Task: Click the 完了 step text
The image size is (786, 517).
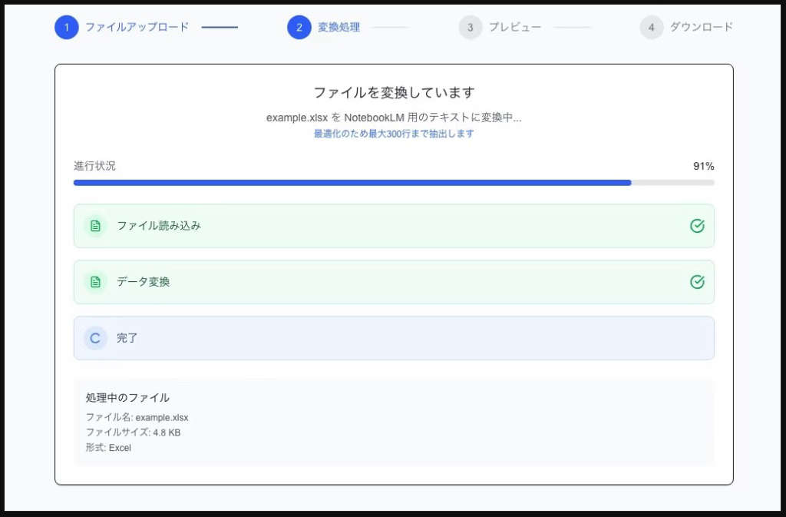Action: [x=127, y=338]
